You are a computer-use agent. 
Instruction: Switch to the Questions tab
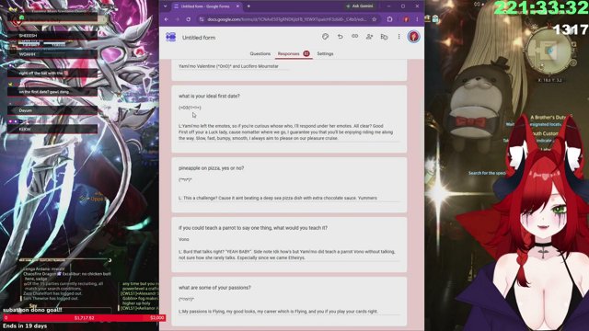pyautogui.click(x=260, y=53)
